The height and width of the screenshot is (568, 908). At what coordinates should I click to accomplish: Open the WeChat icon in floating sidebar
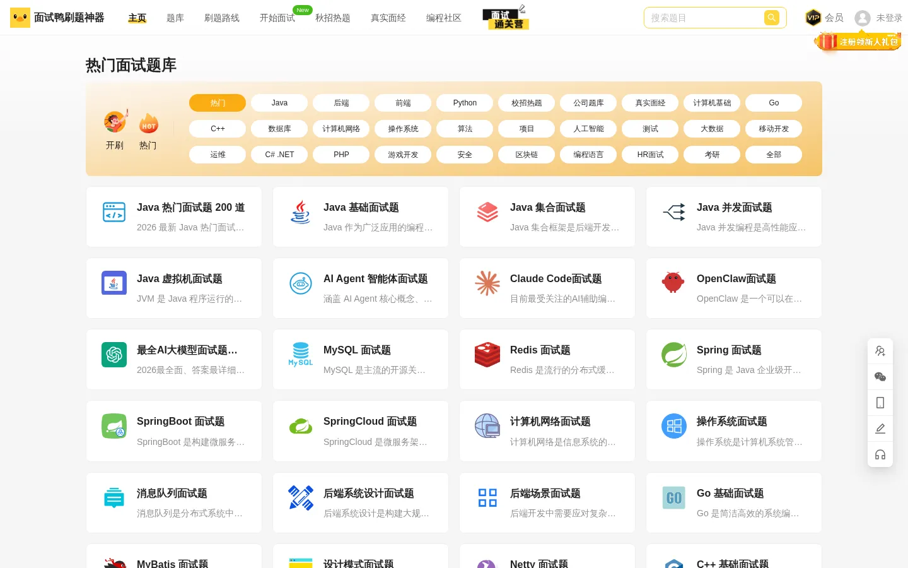point(880,377)
